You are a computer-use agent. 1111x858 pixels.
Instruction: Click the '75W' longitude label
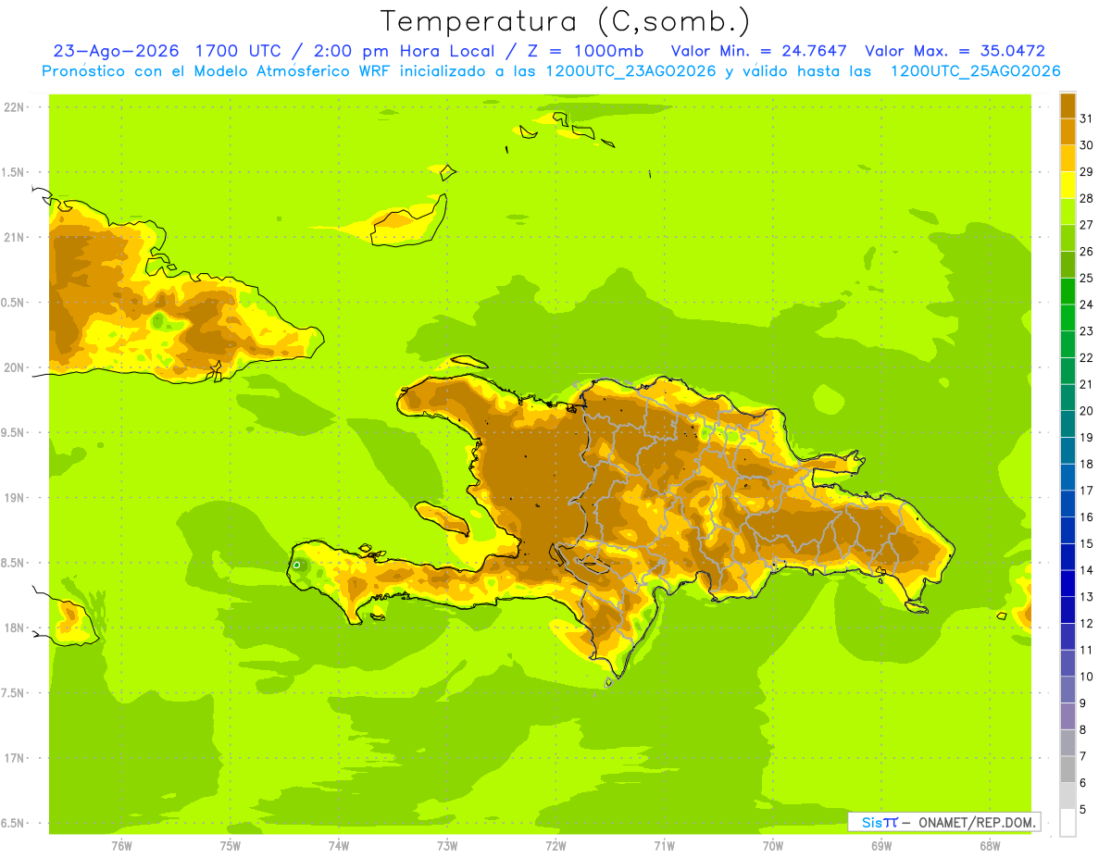pyautogui.click(x=231, y=846)
